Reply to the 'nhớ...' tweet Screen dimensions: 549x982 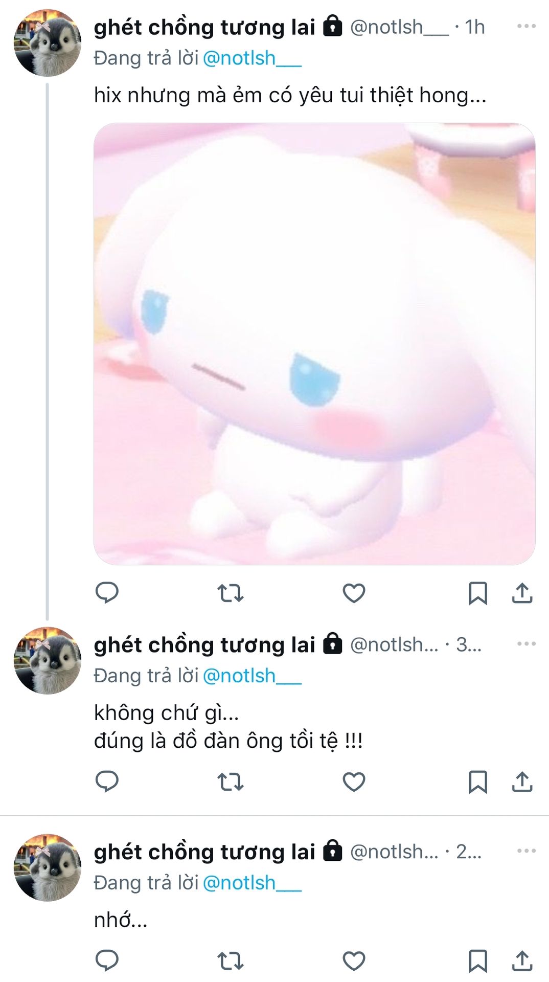[107, 961]
